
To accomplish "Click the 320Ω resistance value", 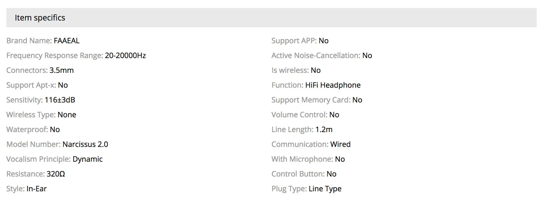I will (x=56, y=174).
